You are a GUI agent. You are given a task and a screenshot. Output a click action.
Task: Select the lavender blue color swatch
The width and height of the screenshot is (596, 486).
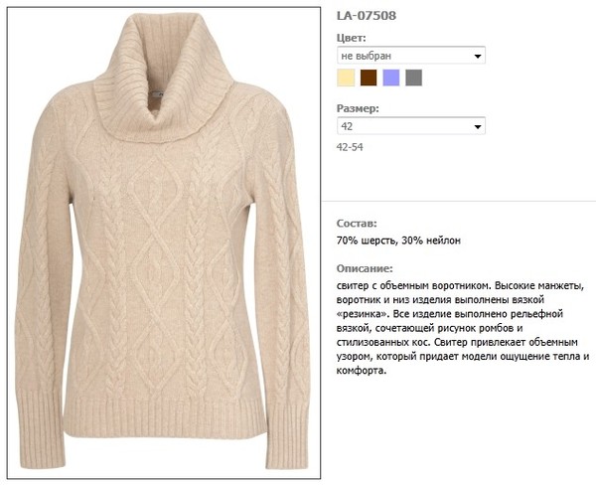pos(391,78)
